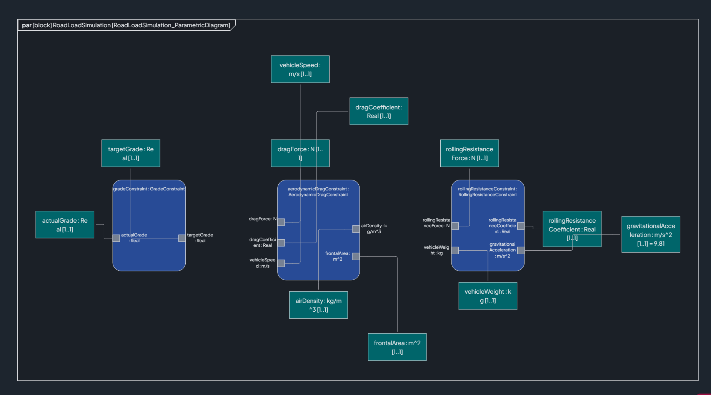Image resolution: width=711 pixels, height=395 pixels.
Task: Click the vehicleWeight : kg port label
Action: point(436,250)
